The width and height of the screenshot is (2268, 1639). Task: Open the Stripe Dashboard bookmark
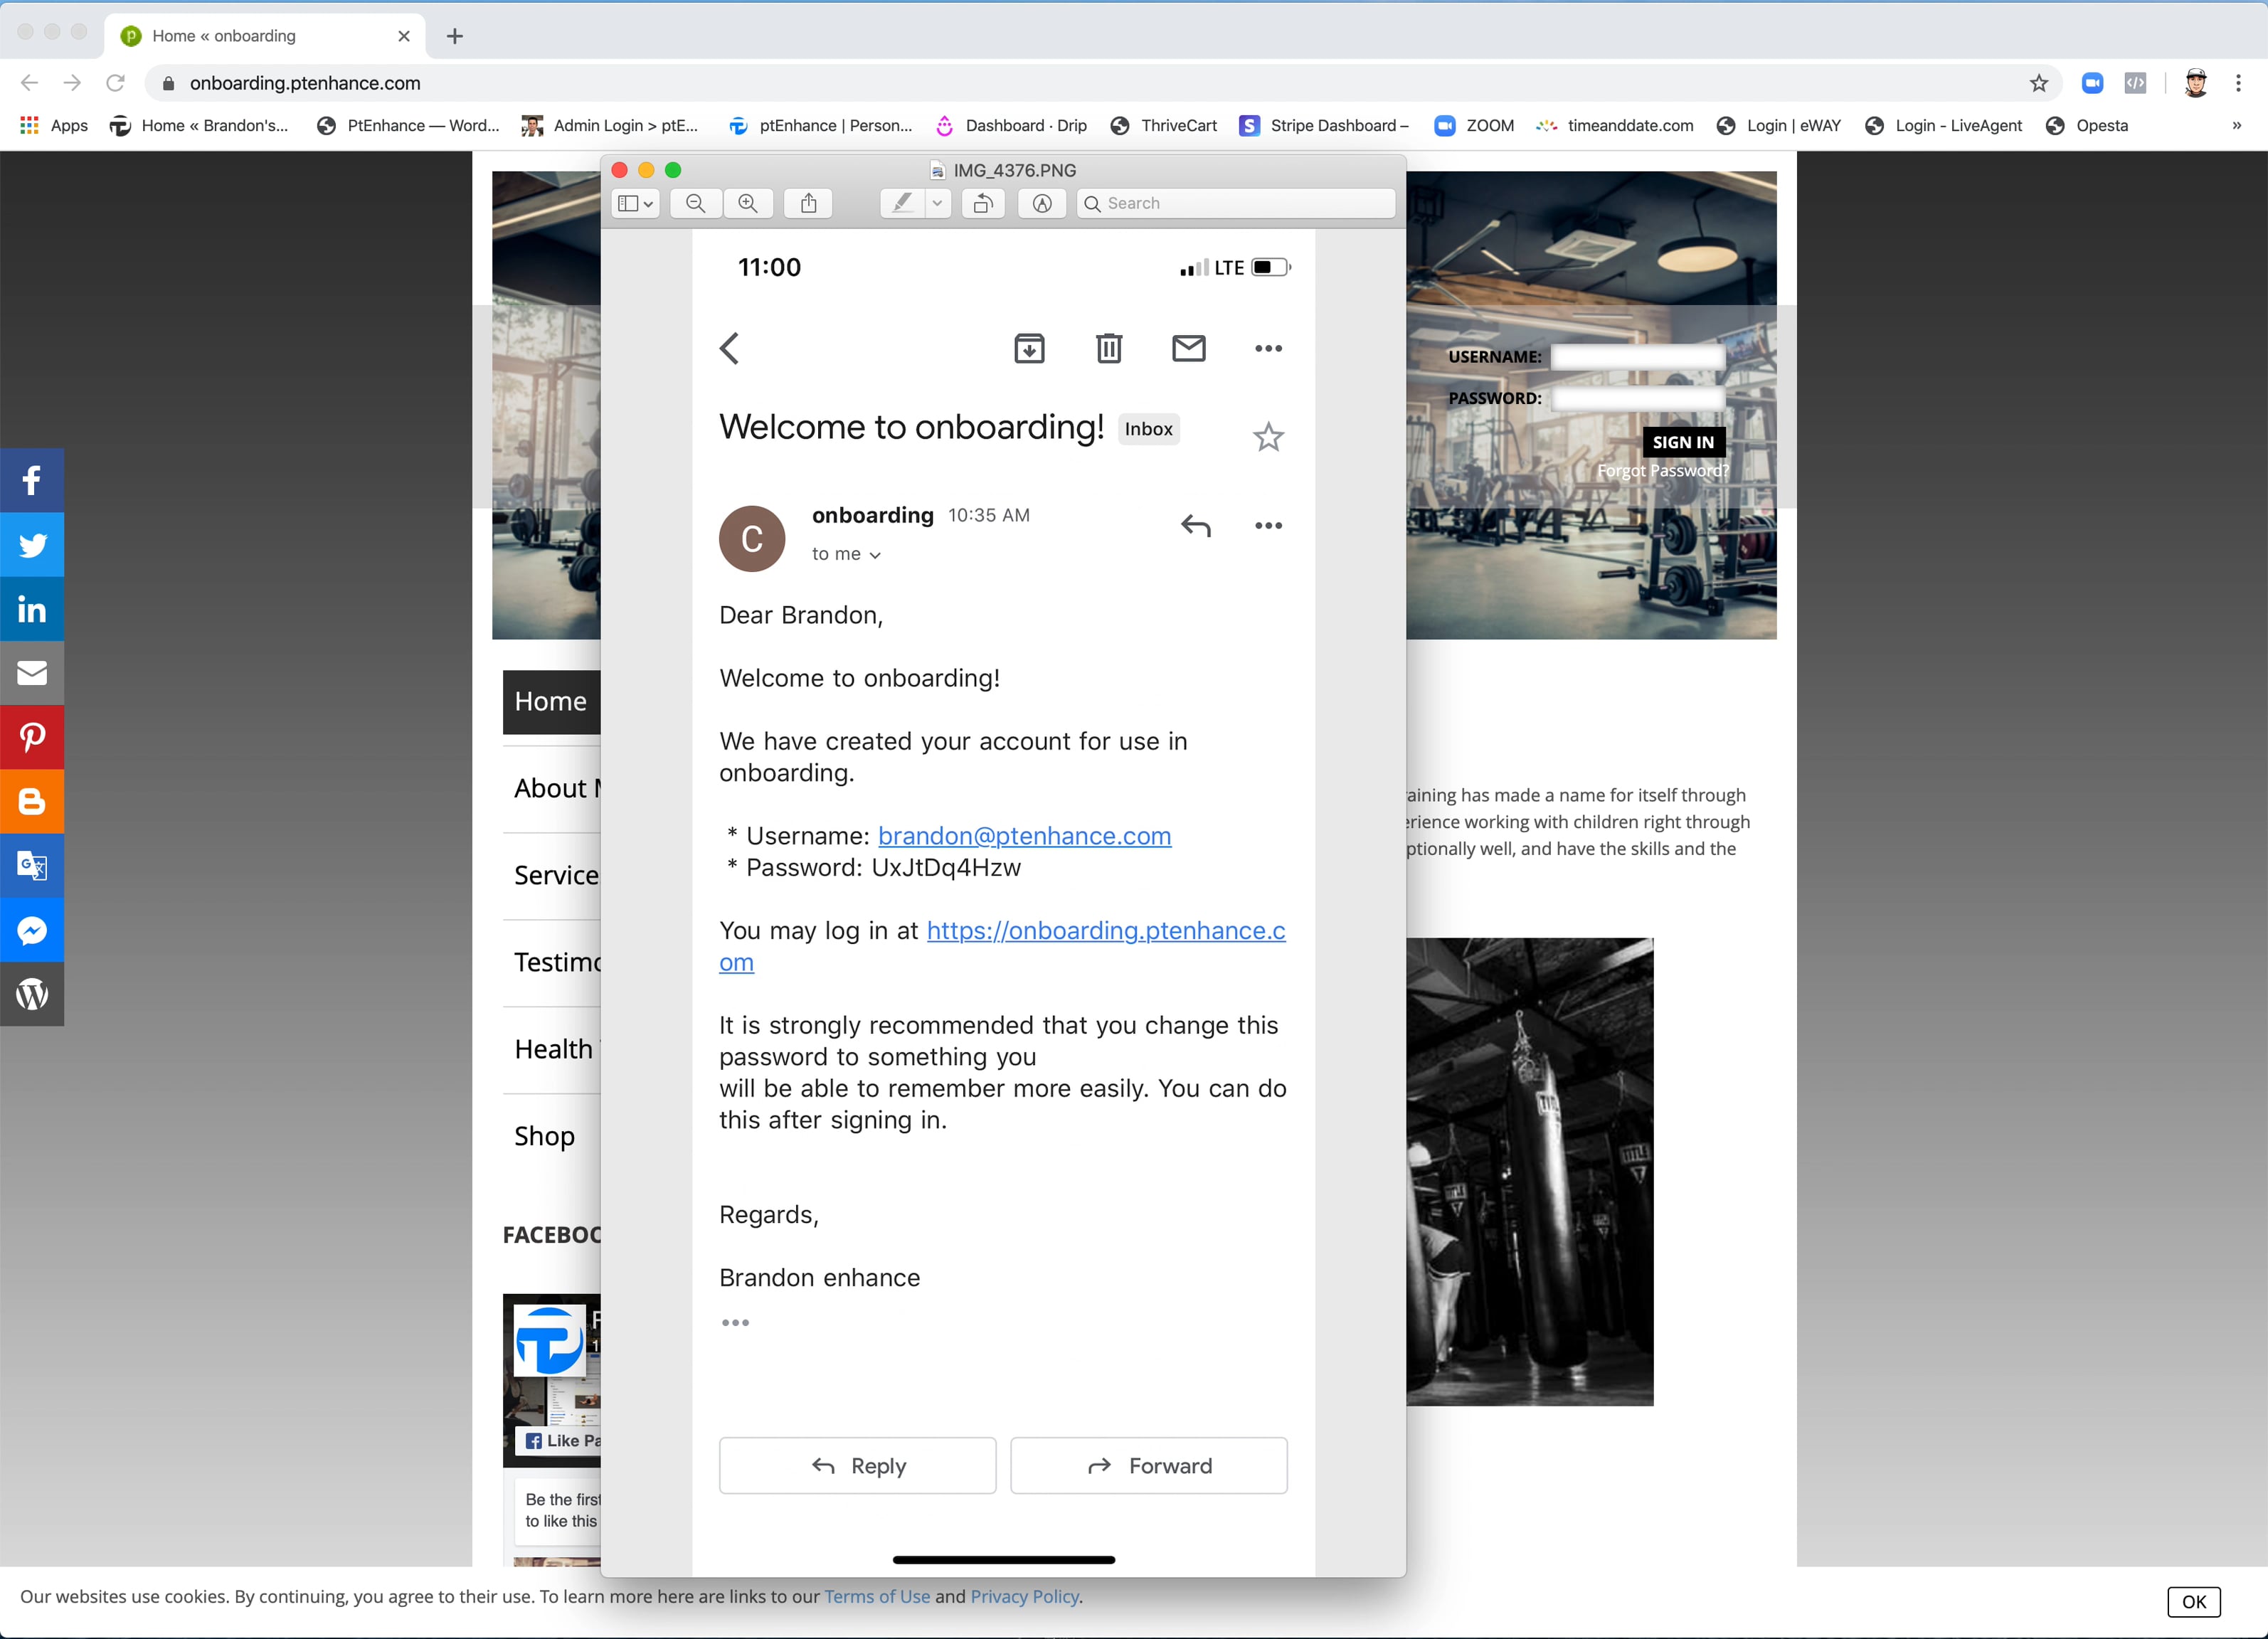[x=1323, y=125]
